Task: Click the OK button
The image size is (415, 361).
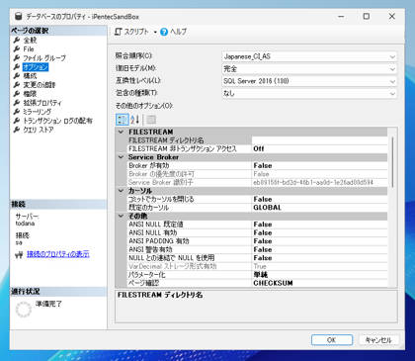Action: tap(332, 340)
